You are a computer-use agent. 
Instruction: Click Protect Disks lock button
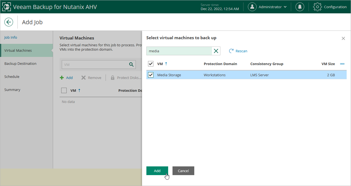pos(126,78)
